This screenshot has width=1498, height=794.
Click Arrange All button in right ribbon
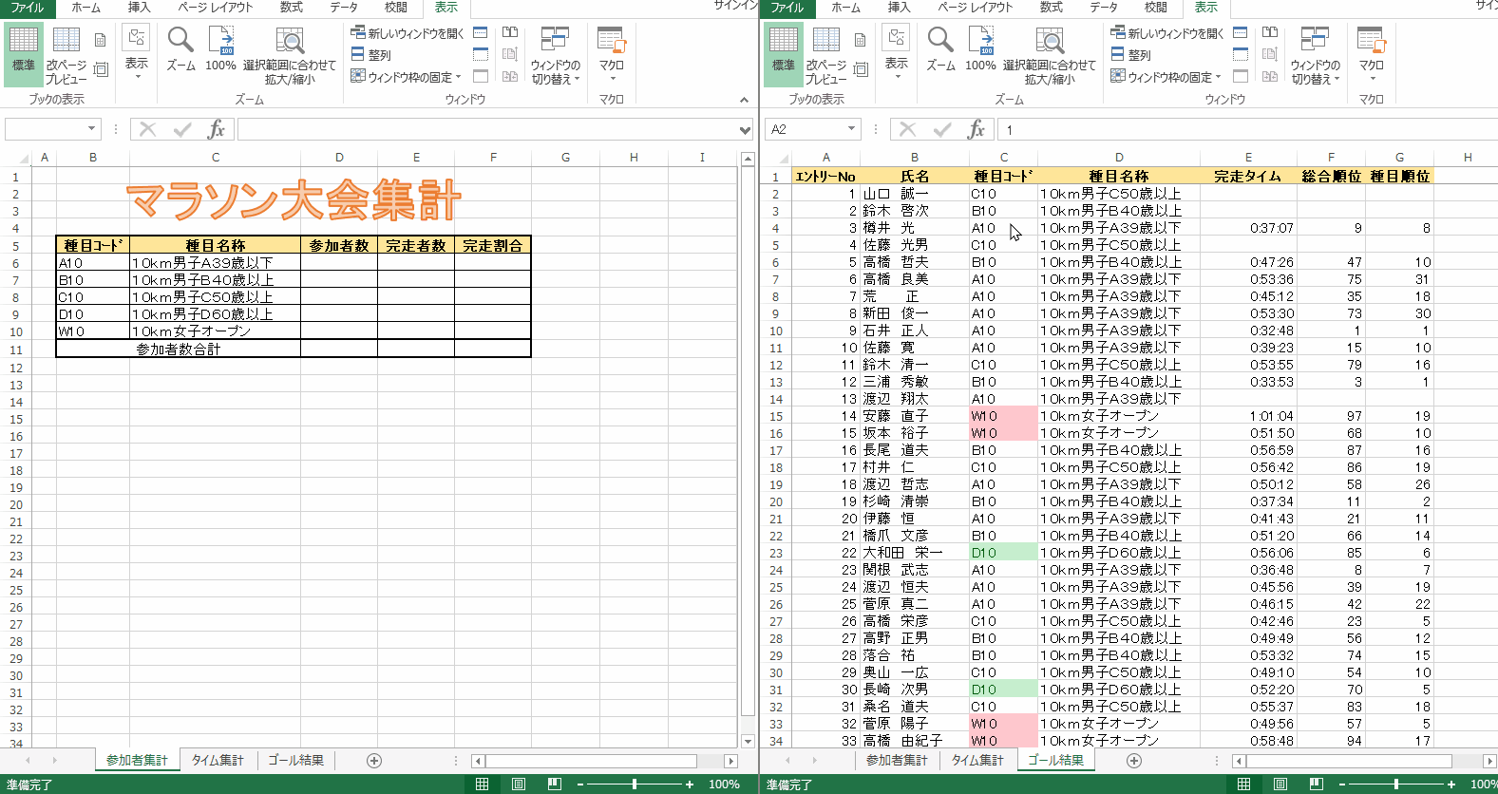coord(1130,55)
